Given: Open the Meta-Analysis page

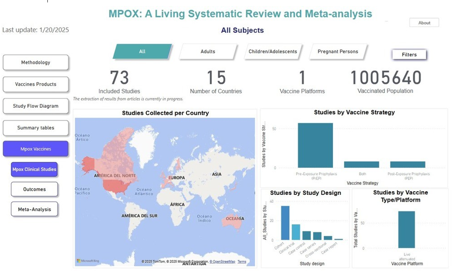Looking at the screenshot, I should pyautogui.click(x=35, y=209).
